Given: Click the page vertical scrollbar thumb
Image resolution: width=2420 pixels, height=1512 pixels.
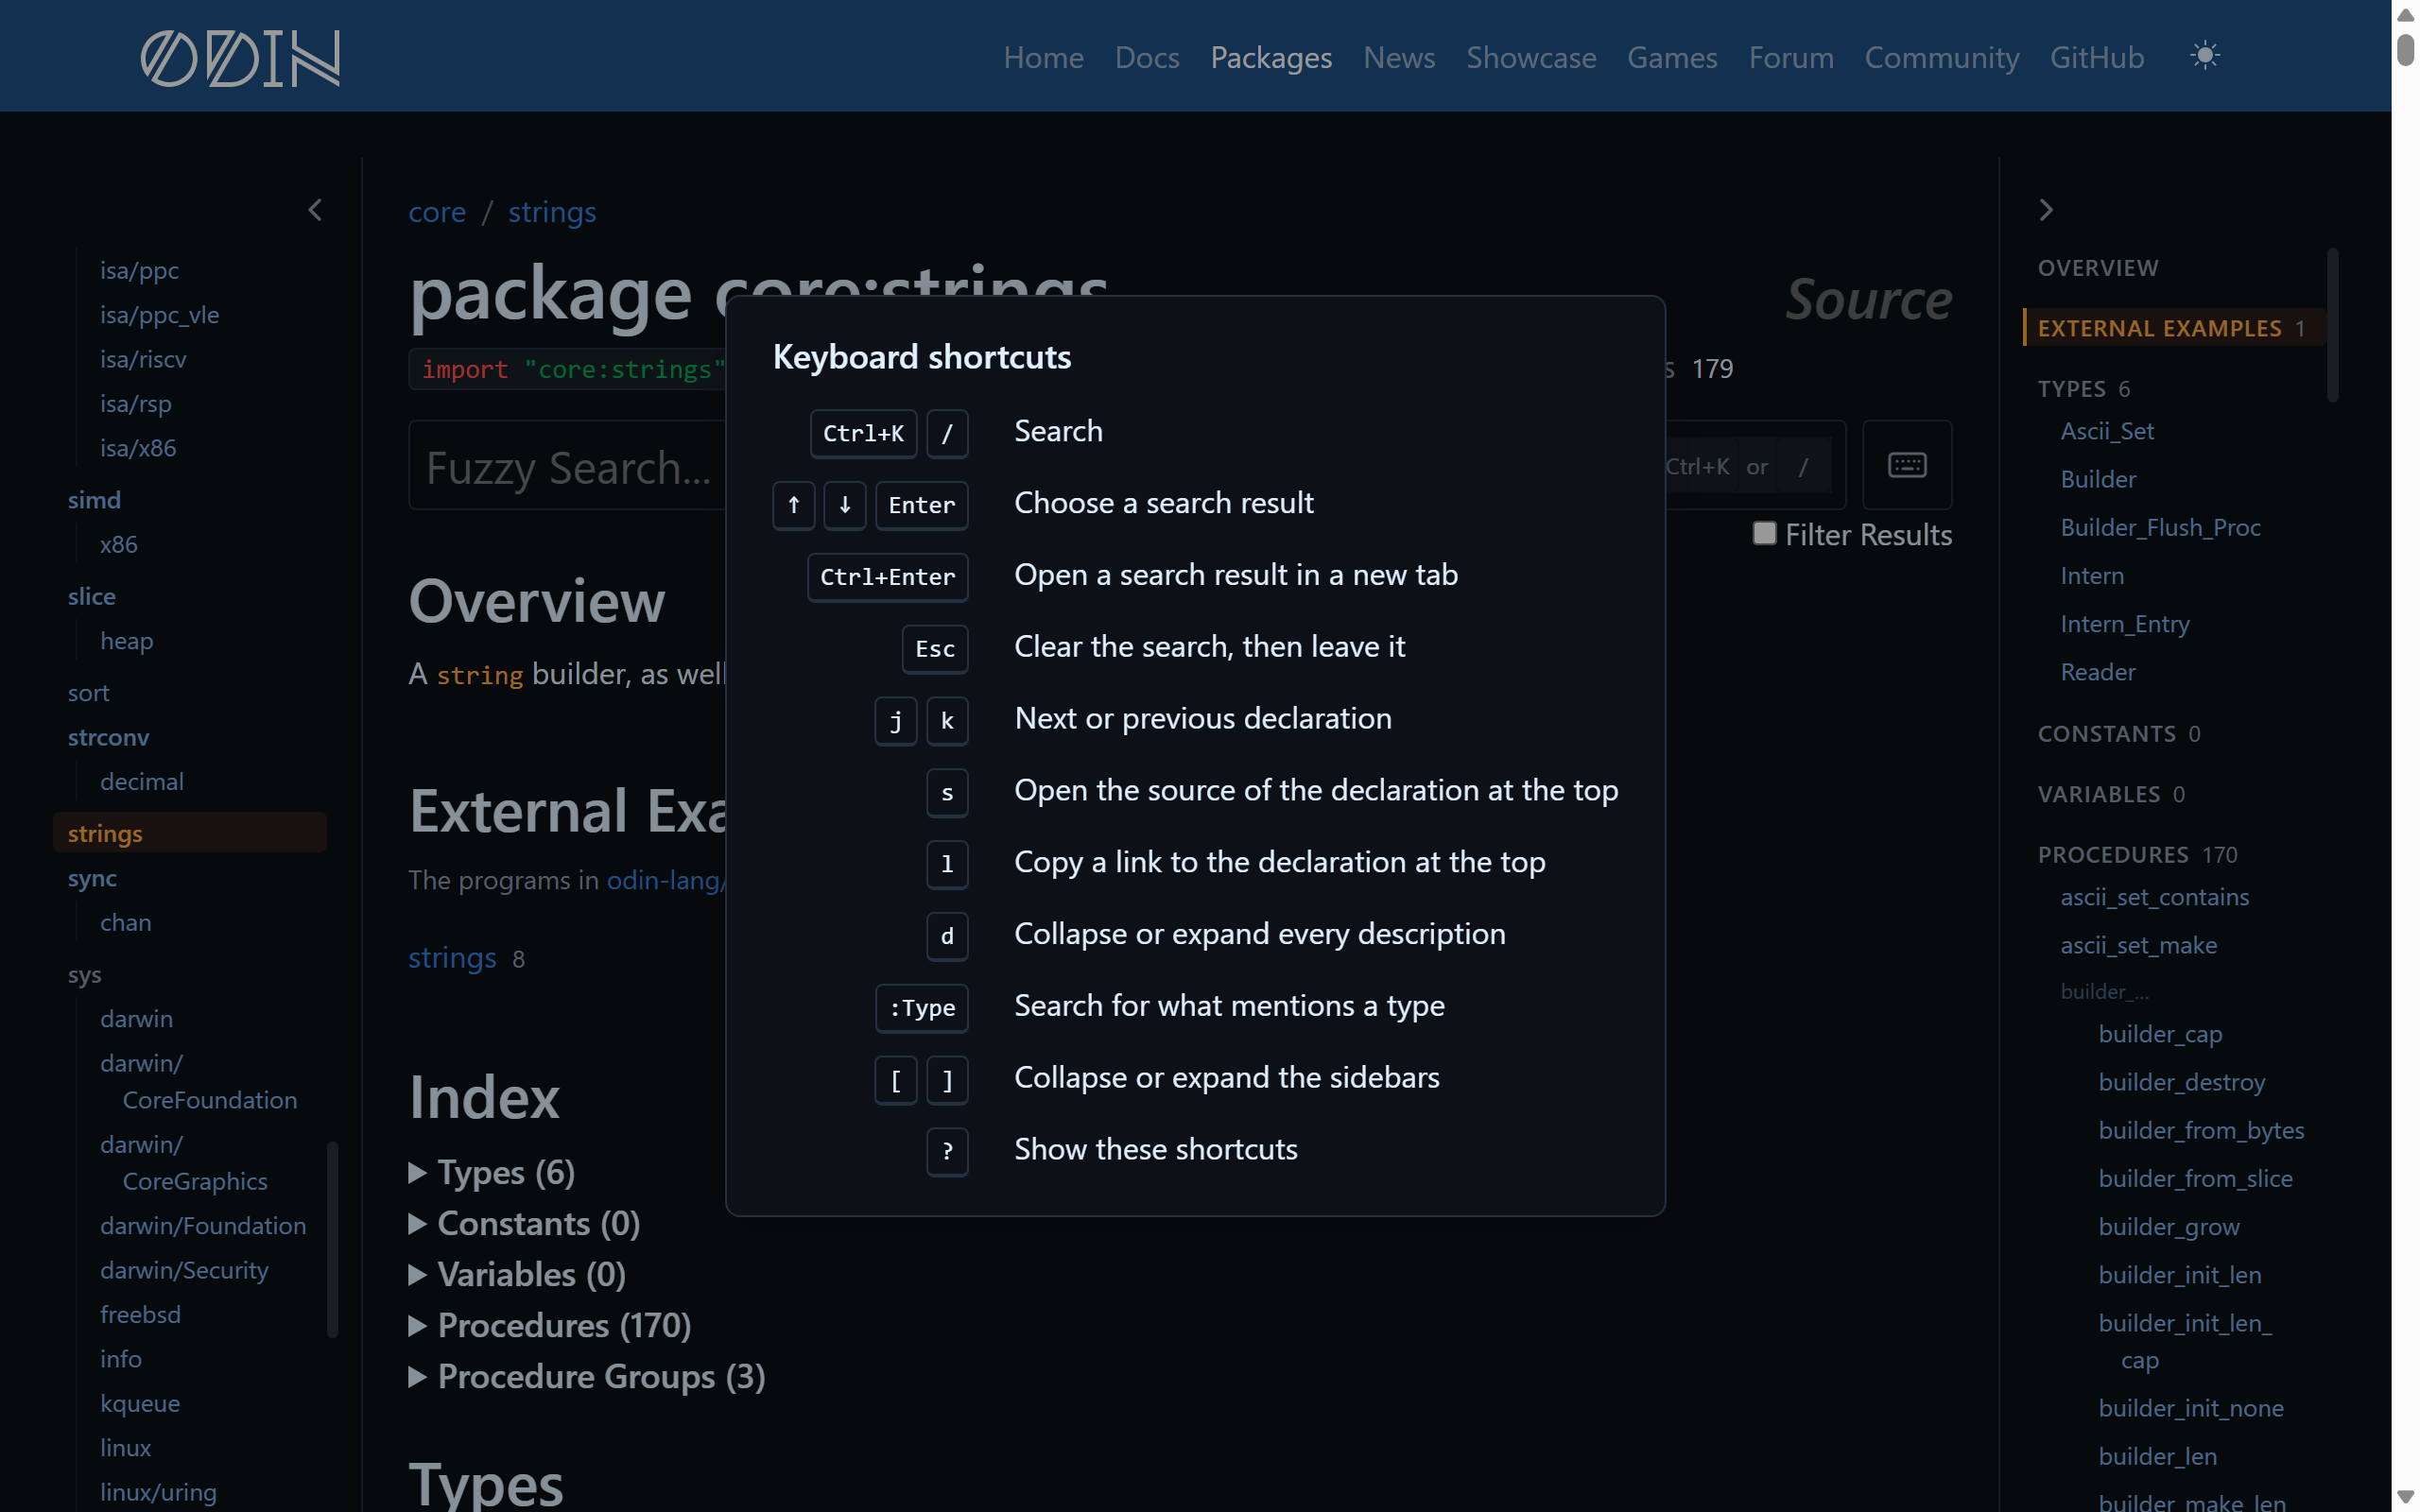Looking at the screenshot, I should click(2405, 48).
